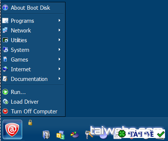Open About Boot Disk from the start menu
This screenshot has width=168, height=141.
click(x=33, y=8)
